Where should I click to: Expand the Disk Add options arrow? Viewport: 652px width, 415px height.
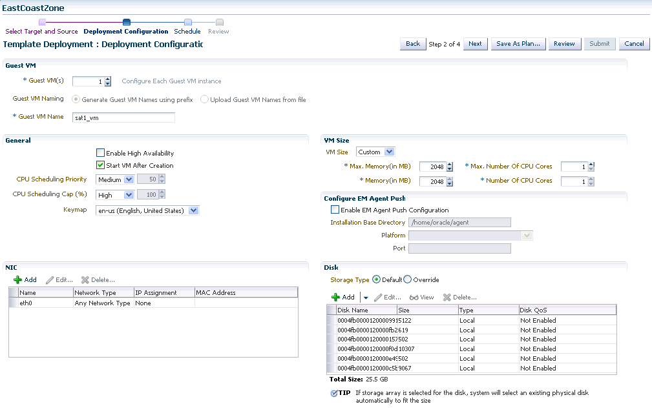click(366, 298)
